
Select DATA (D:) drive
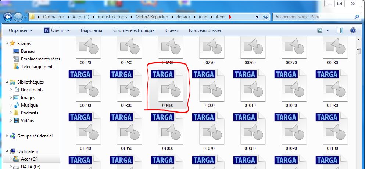click(30, 166)
